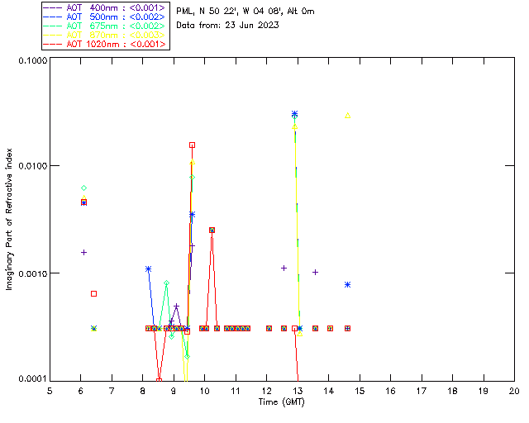Click the x-axis tick label 7

coord(112,391)
